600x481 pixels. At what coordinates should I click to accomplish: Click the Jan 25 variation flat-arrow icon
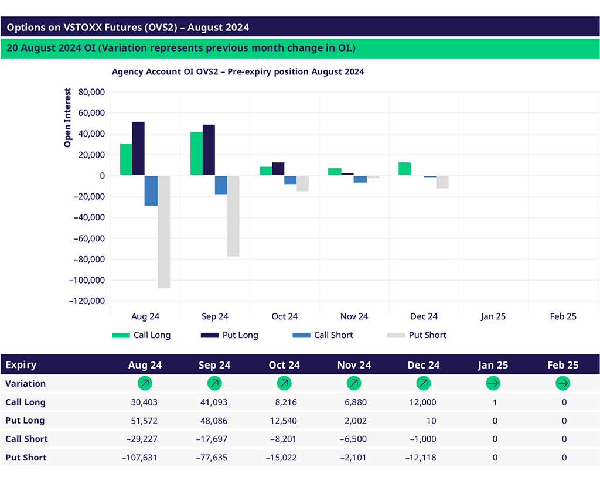coord(493,384)
